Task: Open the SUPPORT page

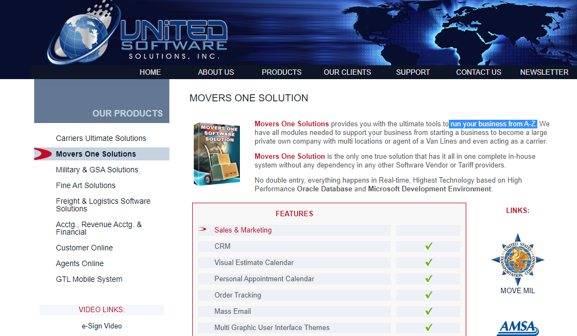Action: (413, 72)
